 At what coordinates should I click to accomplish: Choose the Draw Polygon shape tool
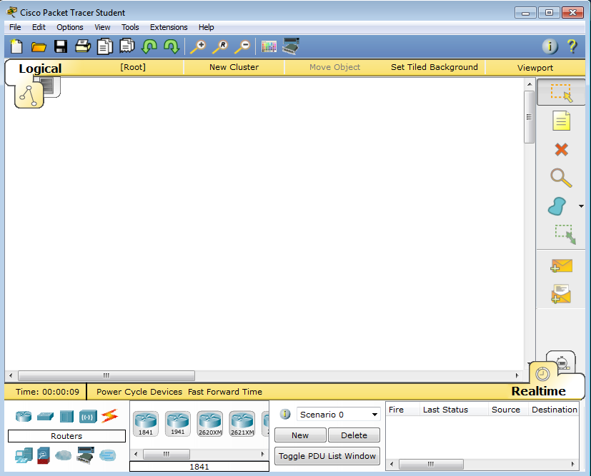pyautogui.click(x=557, y=206)
